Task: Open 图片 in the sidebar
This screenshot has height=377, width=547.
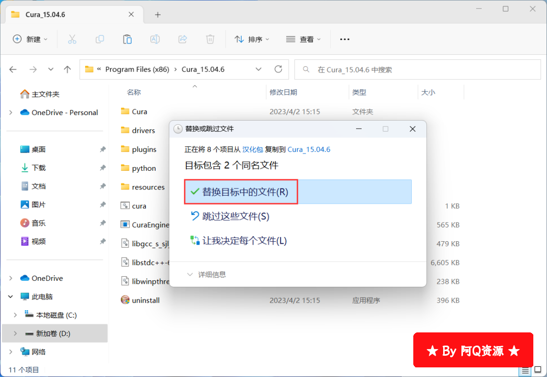Action: tap(33, 205)
